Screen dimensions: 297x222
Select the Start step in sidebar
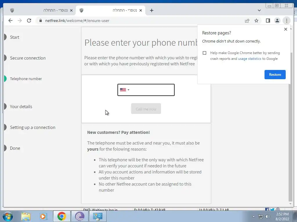[15, 37]
